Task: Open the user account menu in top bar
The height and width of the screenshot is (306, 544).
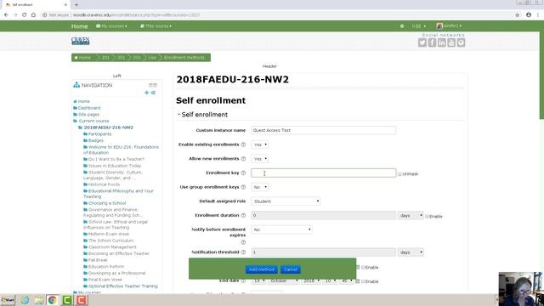Action: pos(450,26)
